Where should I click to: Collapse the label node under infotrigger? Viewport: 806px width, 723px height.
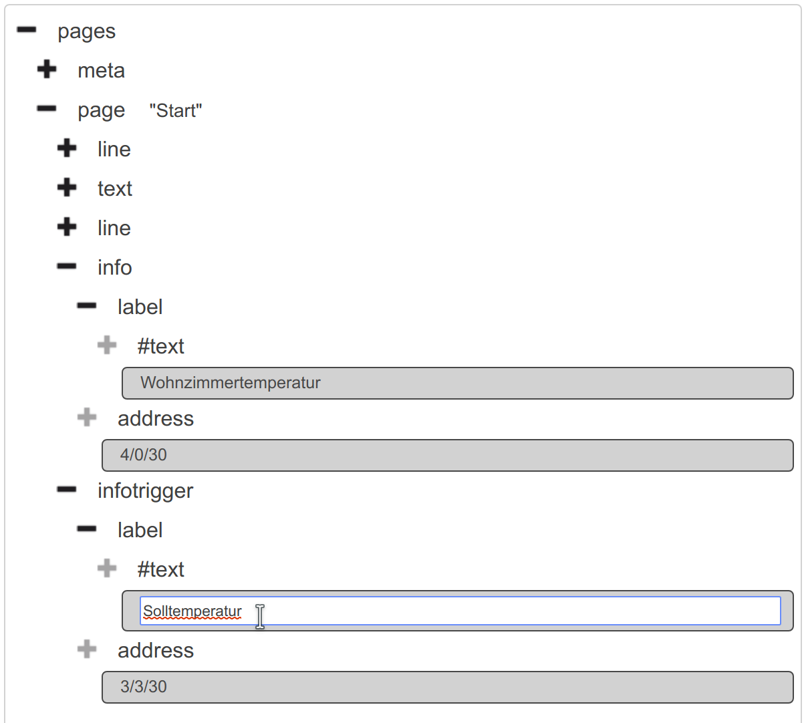click(87, 529)
